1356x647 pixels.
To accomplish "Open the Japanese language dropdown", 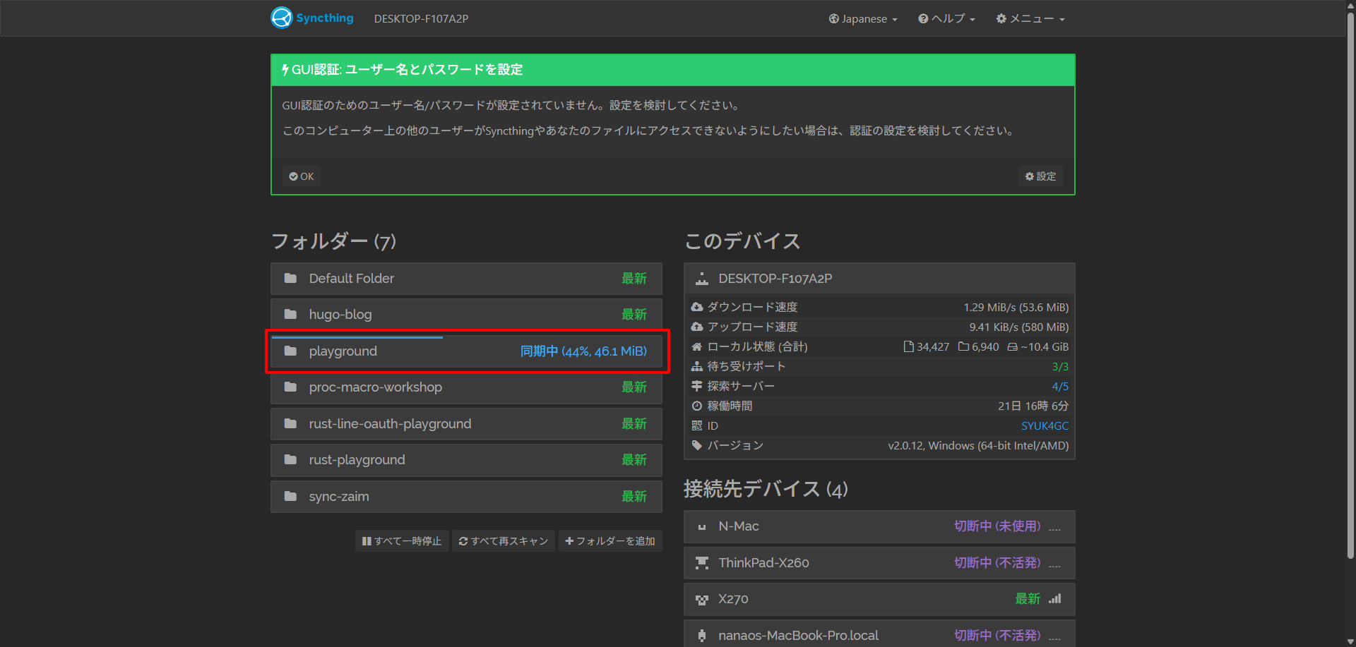I will 863,19.
